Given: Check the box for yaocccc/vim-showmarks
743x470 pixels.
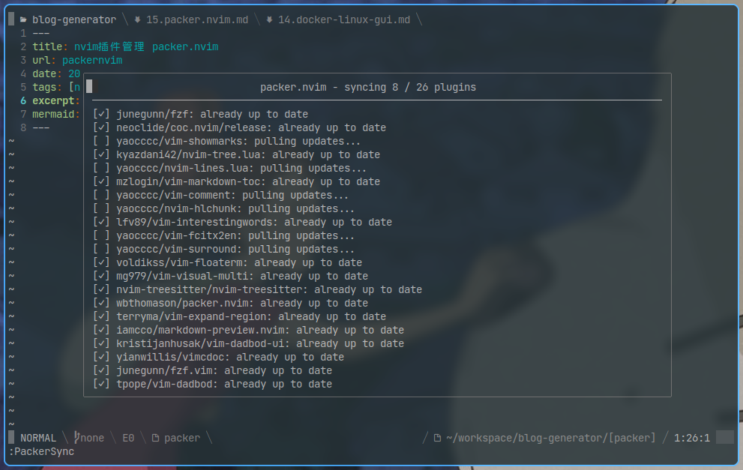Looking at the screenshot, I should pos(102,141).
